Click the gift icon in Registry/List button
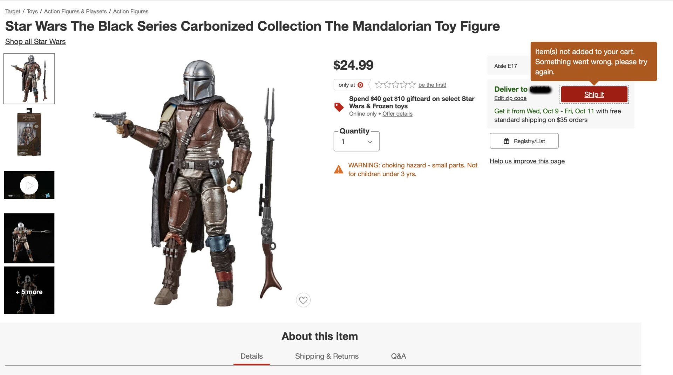This screenshot has height=375, width=673. tap(507, 141)
